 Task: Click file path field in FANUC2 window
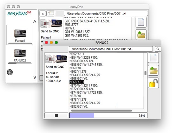coord(111,49)
